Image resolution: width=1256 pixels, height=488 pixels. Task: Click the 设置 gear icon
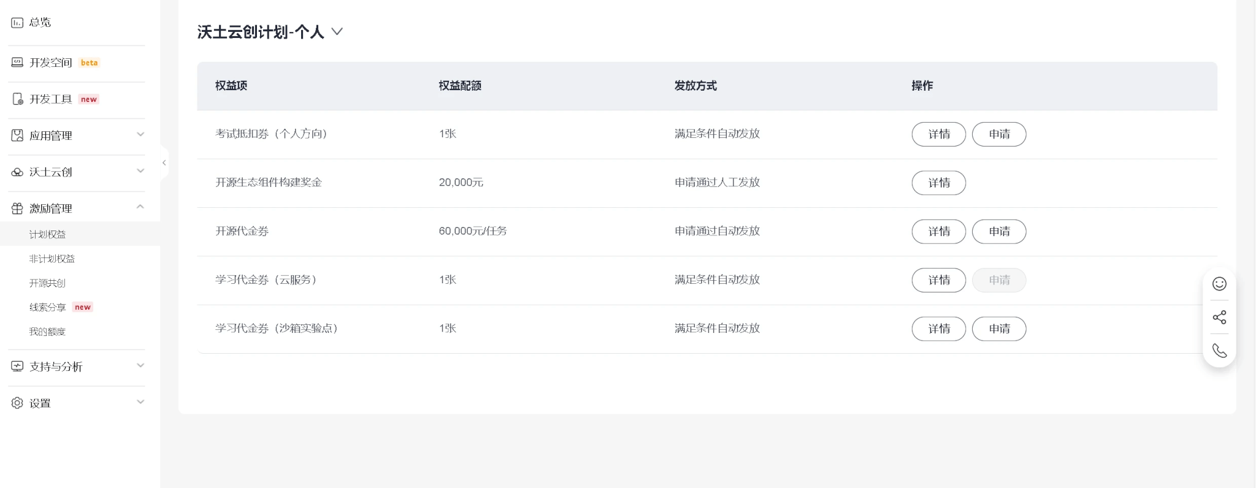point(17,403)
